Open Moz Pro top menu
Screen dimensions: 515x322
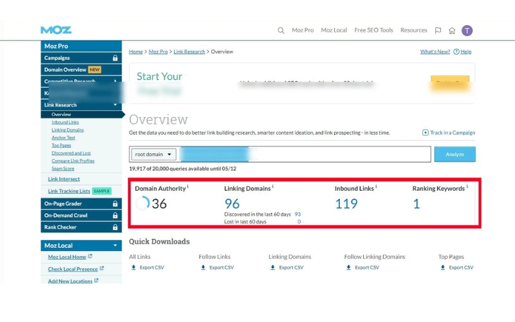pos(303,30)
